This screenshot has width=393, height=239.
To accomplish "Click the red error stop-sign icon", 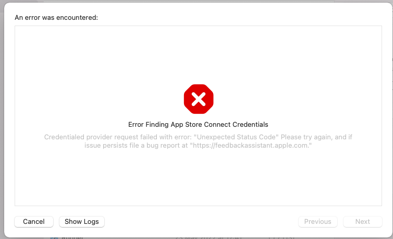I will pyautogui.click(x=199, y=99).
